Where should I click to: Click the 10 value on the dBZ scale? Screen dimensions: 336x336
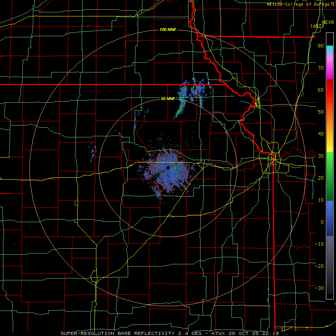[321, 200]
